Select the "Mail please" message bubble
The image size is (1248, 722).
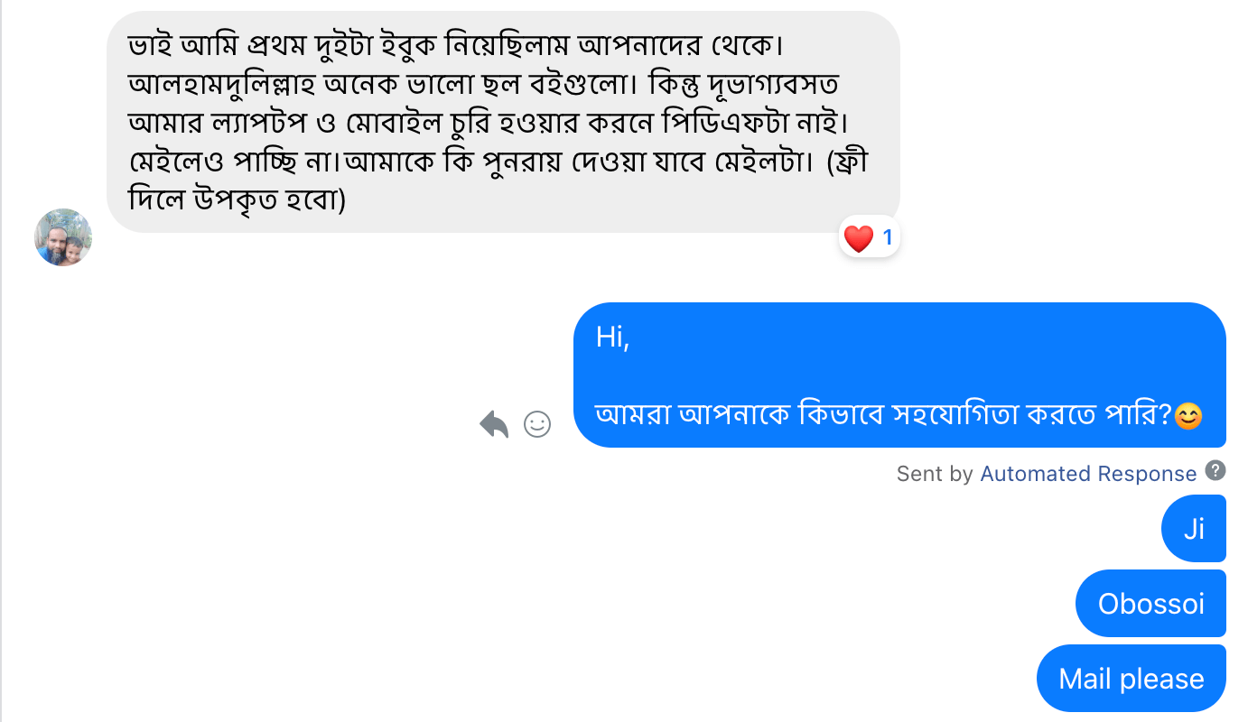coord(1131,679)
